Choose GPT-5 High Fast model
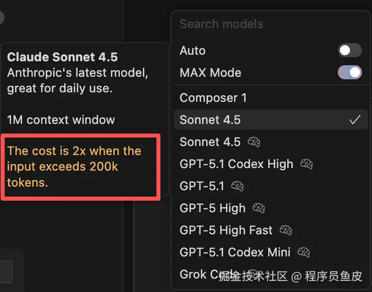This screenshot has width=372, height=292. pos(226,230)
